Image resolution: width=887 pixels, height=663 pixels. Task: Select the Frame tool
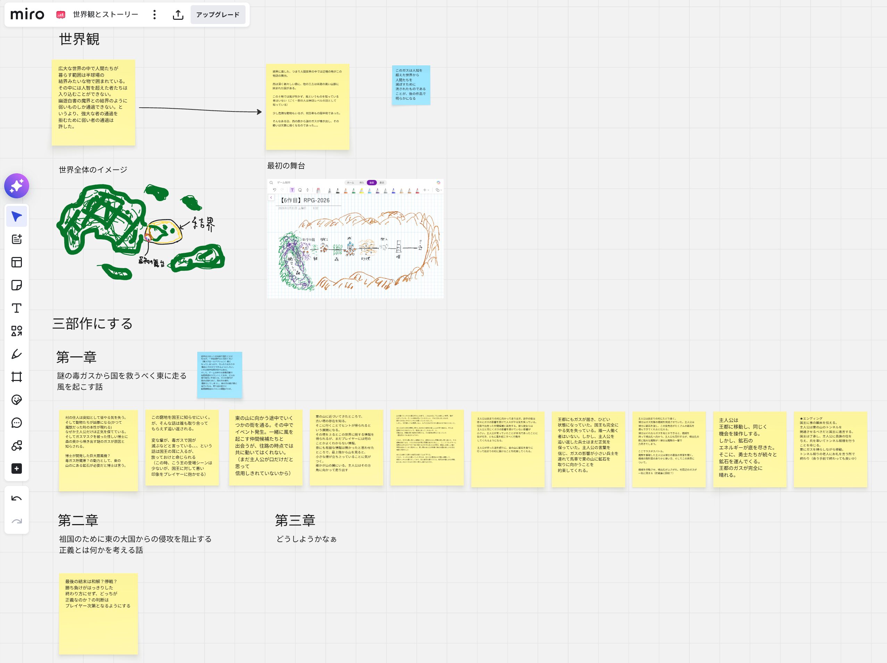tap(16, 376)
